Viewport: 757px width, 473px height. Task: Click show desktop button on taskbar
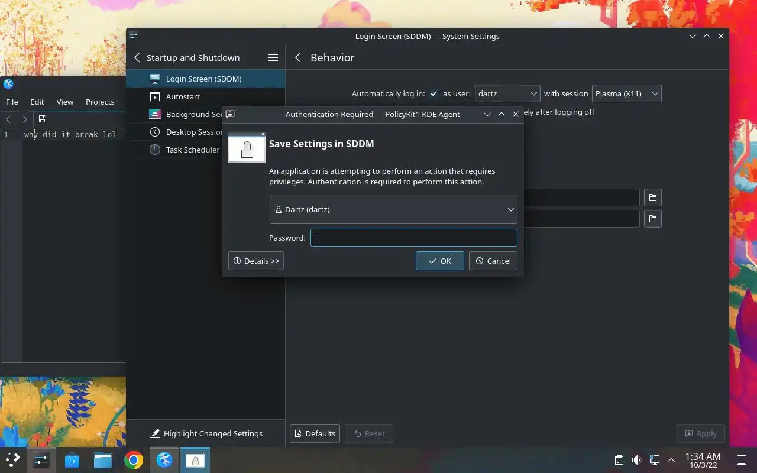pyautogui.click(x=741, y=460)
